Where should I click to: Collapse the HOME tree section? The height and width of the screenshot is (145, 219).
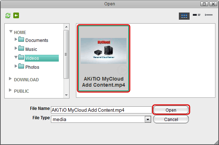pos(11,32)
